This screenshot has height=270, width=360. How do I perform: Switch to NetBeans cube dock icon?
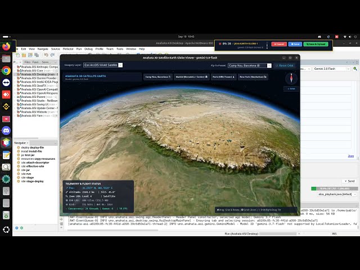point(6,142)
